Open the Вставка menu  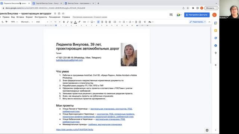[x=20, y=17]
